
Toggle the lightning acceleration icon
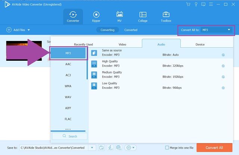pos(110,148)
